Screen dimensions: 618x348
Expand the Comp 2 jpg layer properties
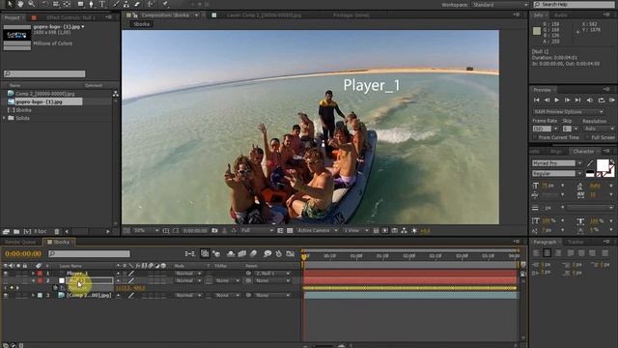click(x=33, y=295)
